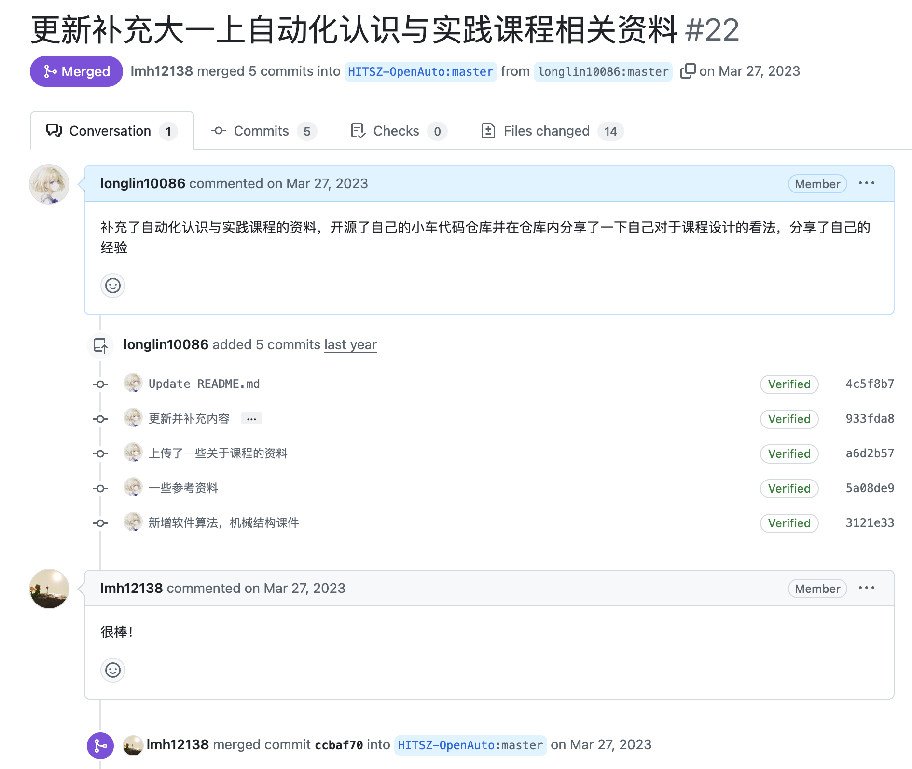Add emoji reaction to longlin10086's comment
Screen dimensions: 912x769
pyautogui.click(x=113, y=286)
